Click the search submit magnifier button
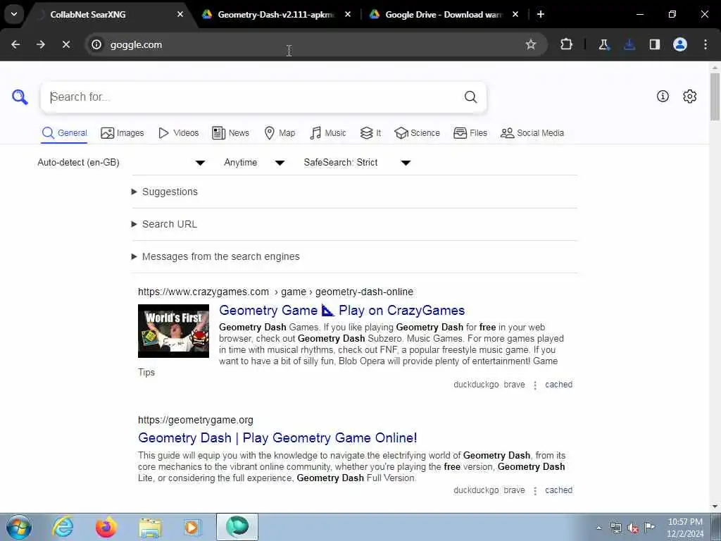 [470, 97]
